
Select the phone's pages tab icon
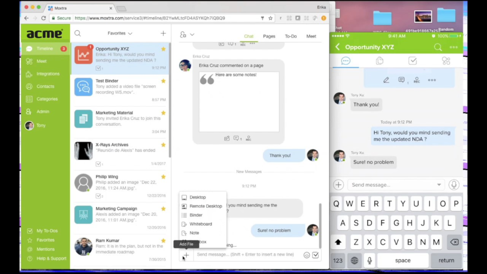click(379, 61)
